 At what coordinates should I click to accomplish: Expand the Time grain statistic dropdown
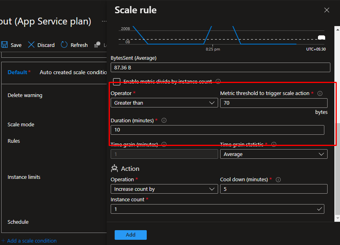[x=273, y=154]
